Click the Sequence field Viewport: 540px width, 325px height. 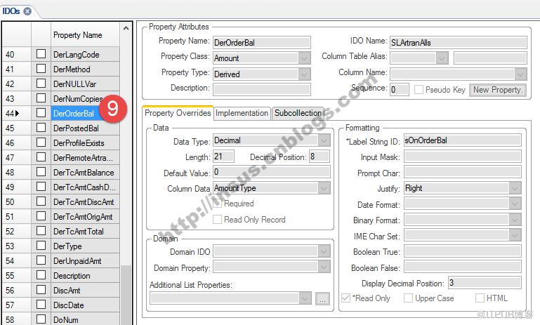coord(400,90)
